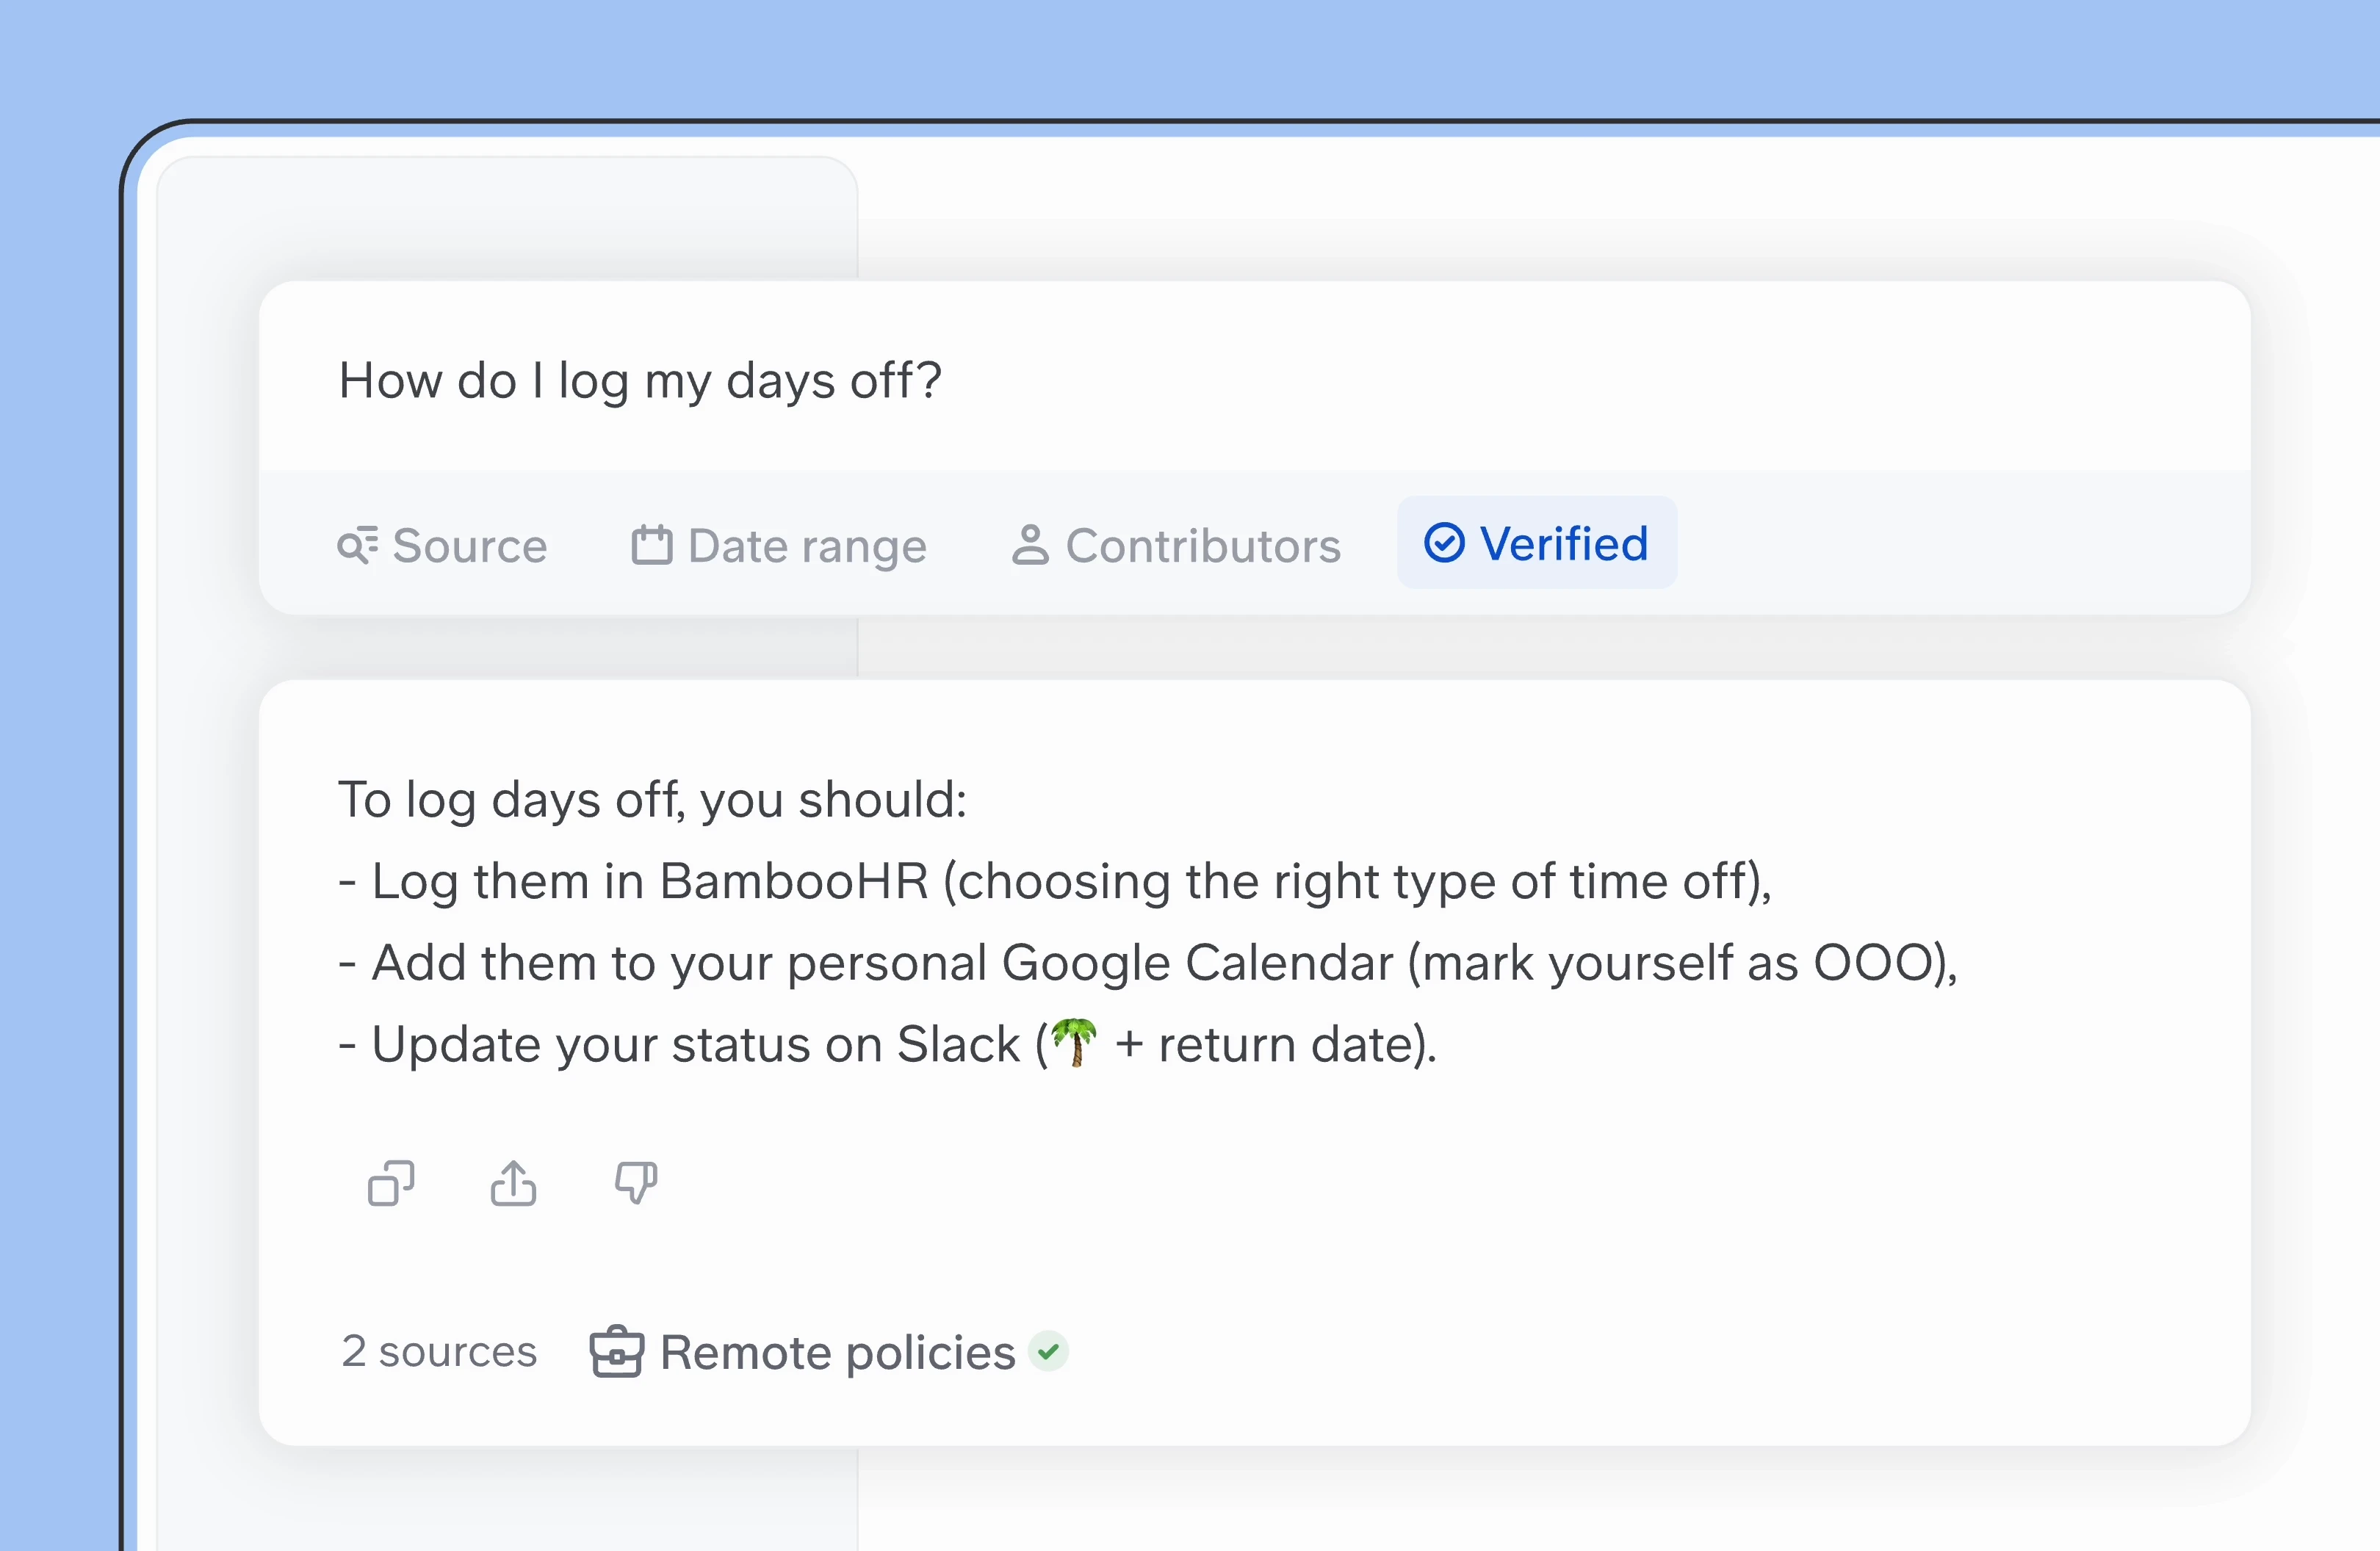Click the calendar icon beside Date range
Image resolution: width=2380 pixels, height=1551 pixels.
point(651,546)
